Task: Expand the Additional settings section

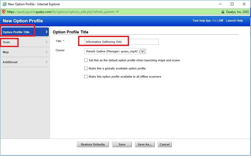Action: (x=16, y=62)
